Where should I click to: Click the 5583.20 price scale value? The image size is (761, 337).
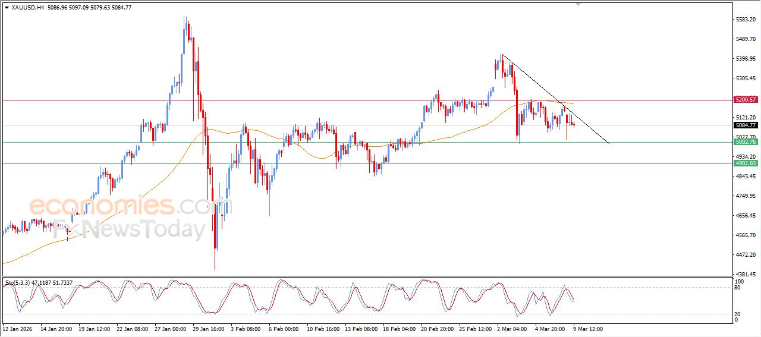click(744, 20)
